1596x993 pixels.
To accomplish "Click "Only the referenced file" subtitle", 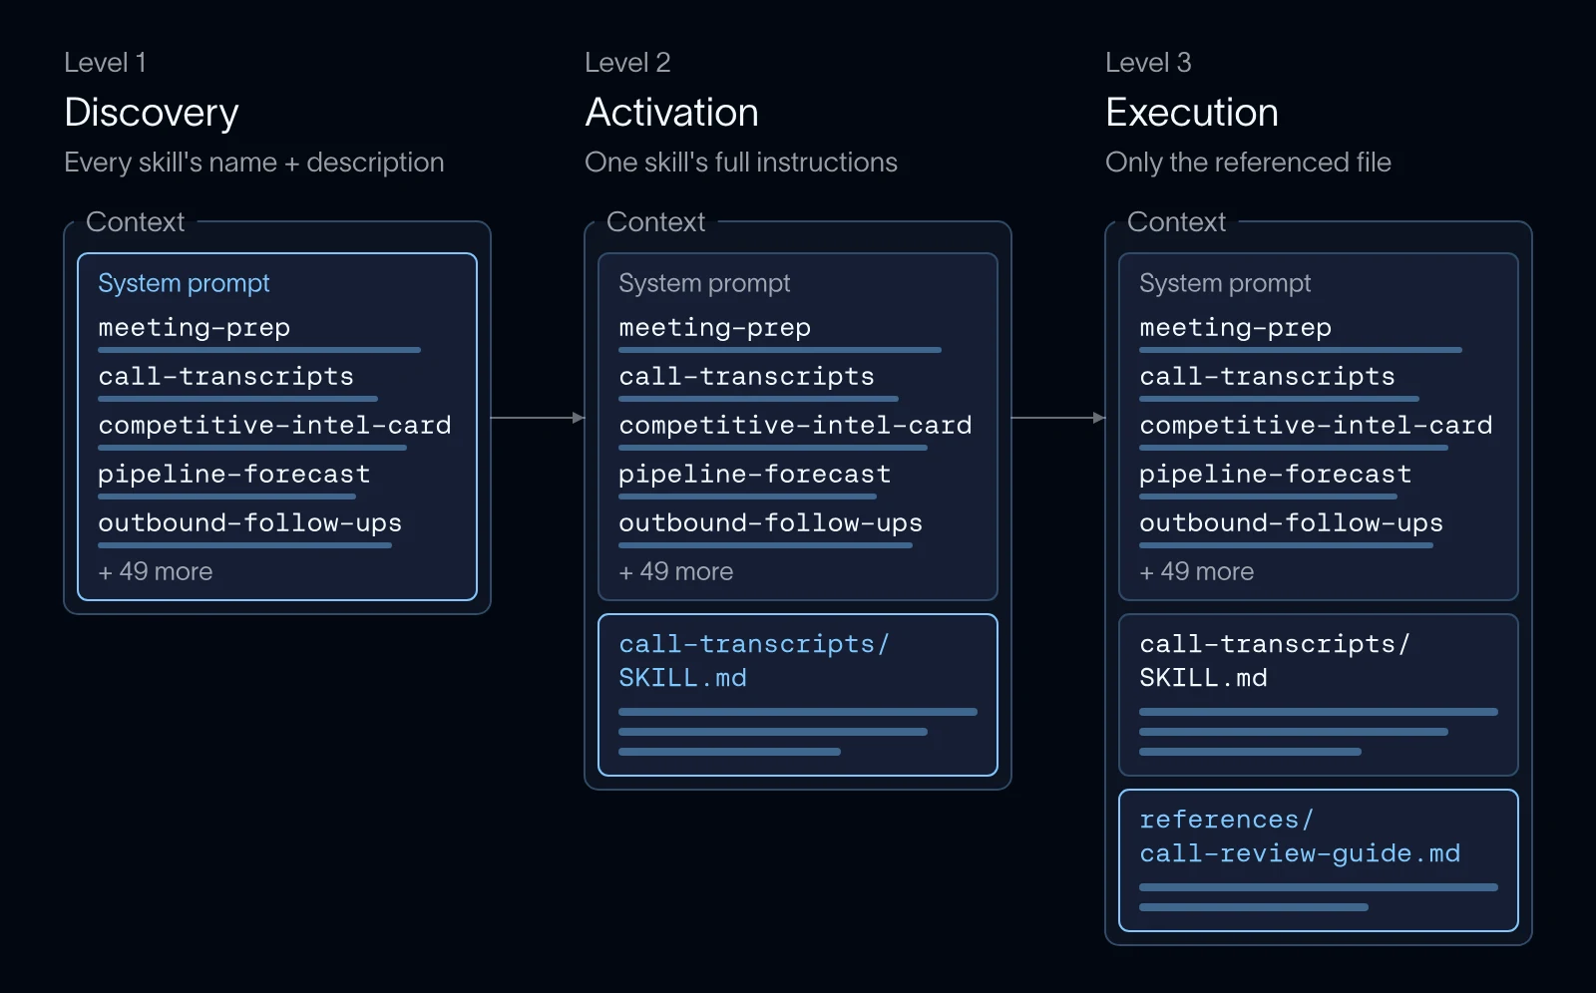I will [x=1248, y=162].
